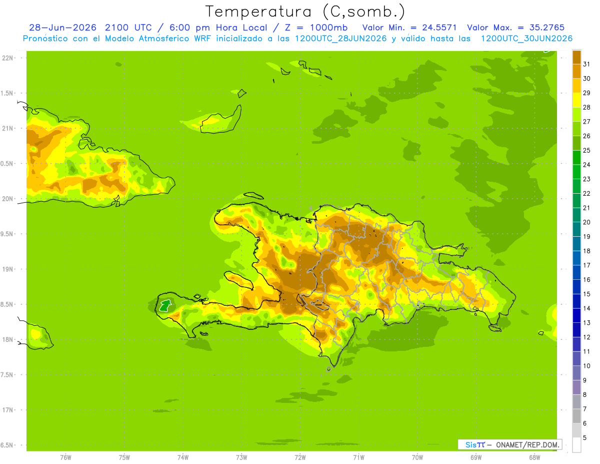The width and height of the screenshot is (600, 464).
Task: Click the "71W" longitude axis label
Action: point(358,457)
